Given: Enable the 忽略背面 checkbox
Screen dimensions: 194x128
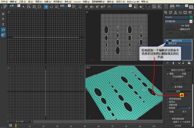Looking at the screenshot, I should click(167, 105).
